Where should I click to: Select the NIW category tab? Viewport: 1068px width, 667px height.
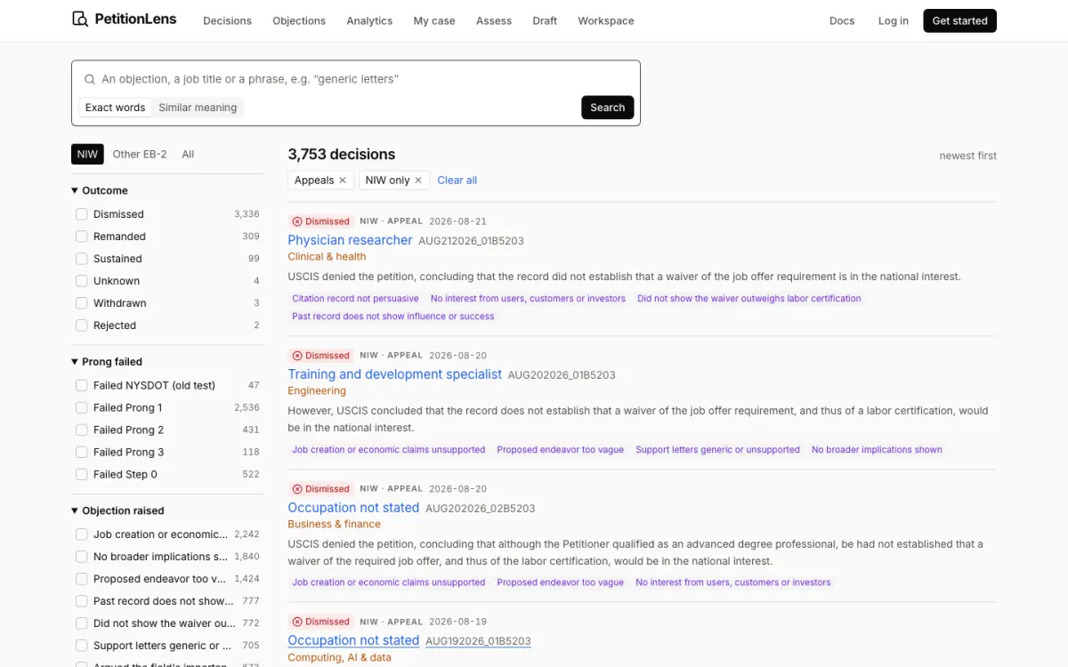coord(87,154)
